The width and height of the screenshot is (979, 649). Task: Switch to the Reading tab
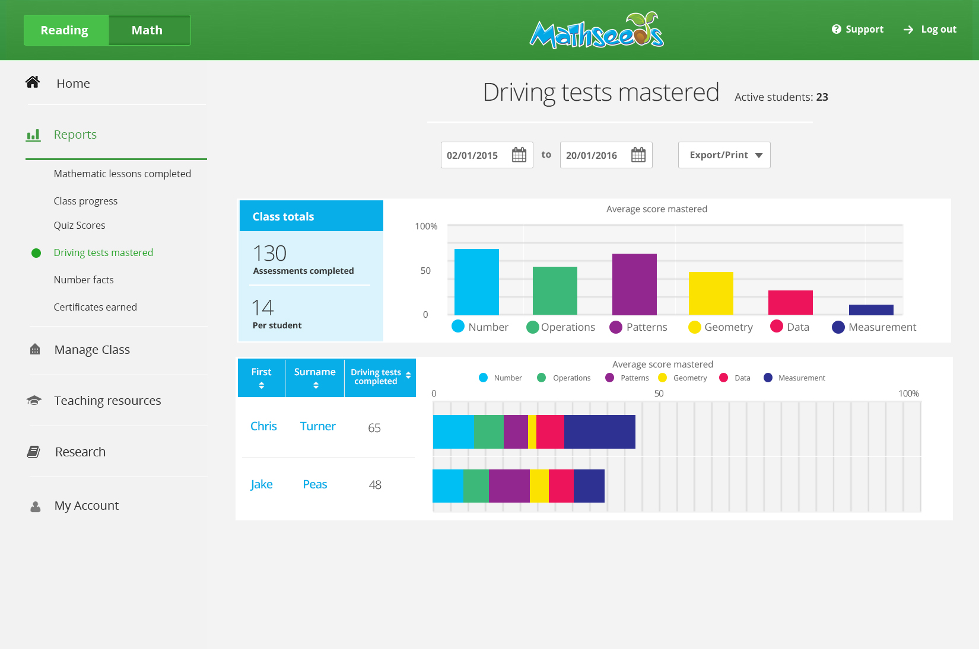click(65, 30)
